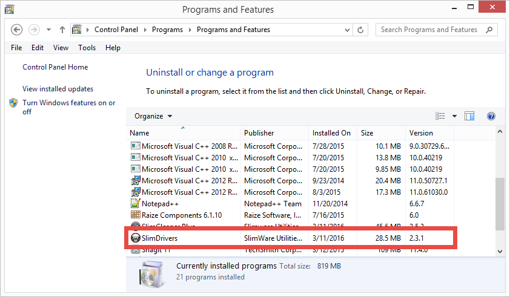Image resolution: width=510 pixels, height=297 pixels.
Task: Click the vertical scrollbar thumb
Action: point(500,204)
